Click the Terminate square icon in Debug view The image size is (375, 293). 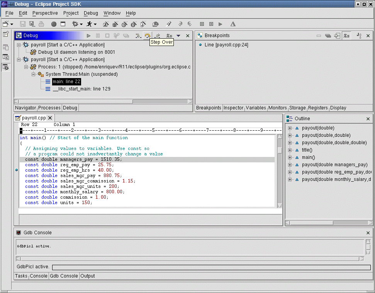coord(107,36)
